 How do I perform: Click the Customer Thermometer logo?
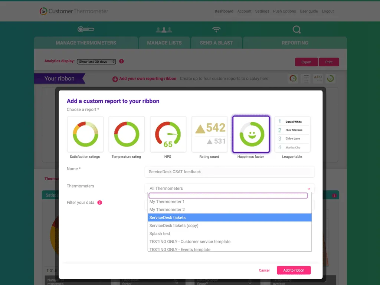coord(74,11)
